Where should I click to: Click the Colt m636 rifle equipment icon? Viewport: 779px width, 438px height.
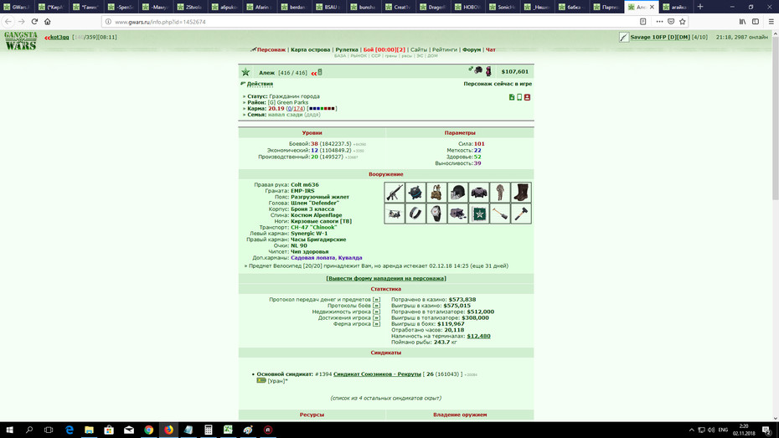(x=395, y=192)
